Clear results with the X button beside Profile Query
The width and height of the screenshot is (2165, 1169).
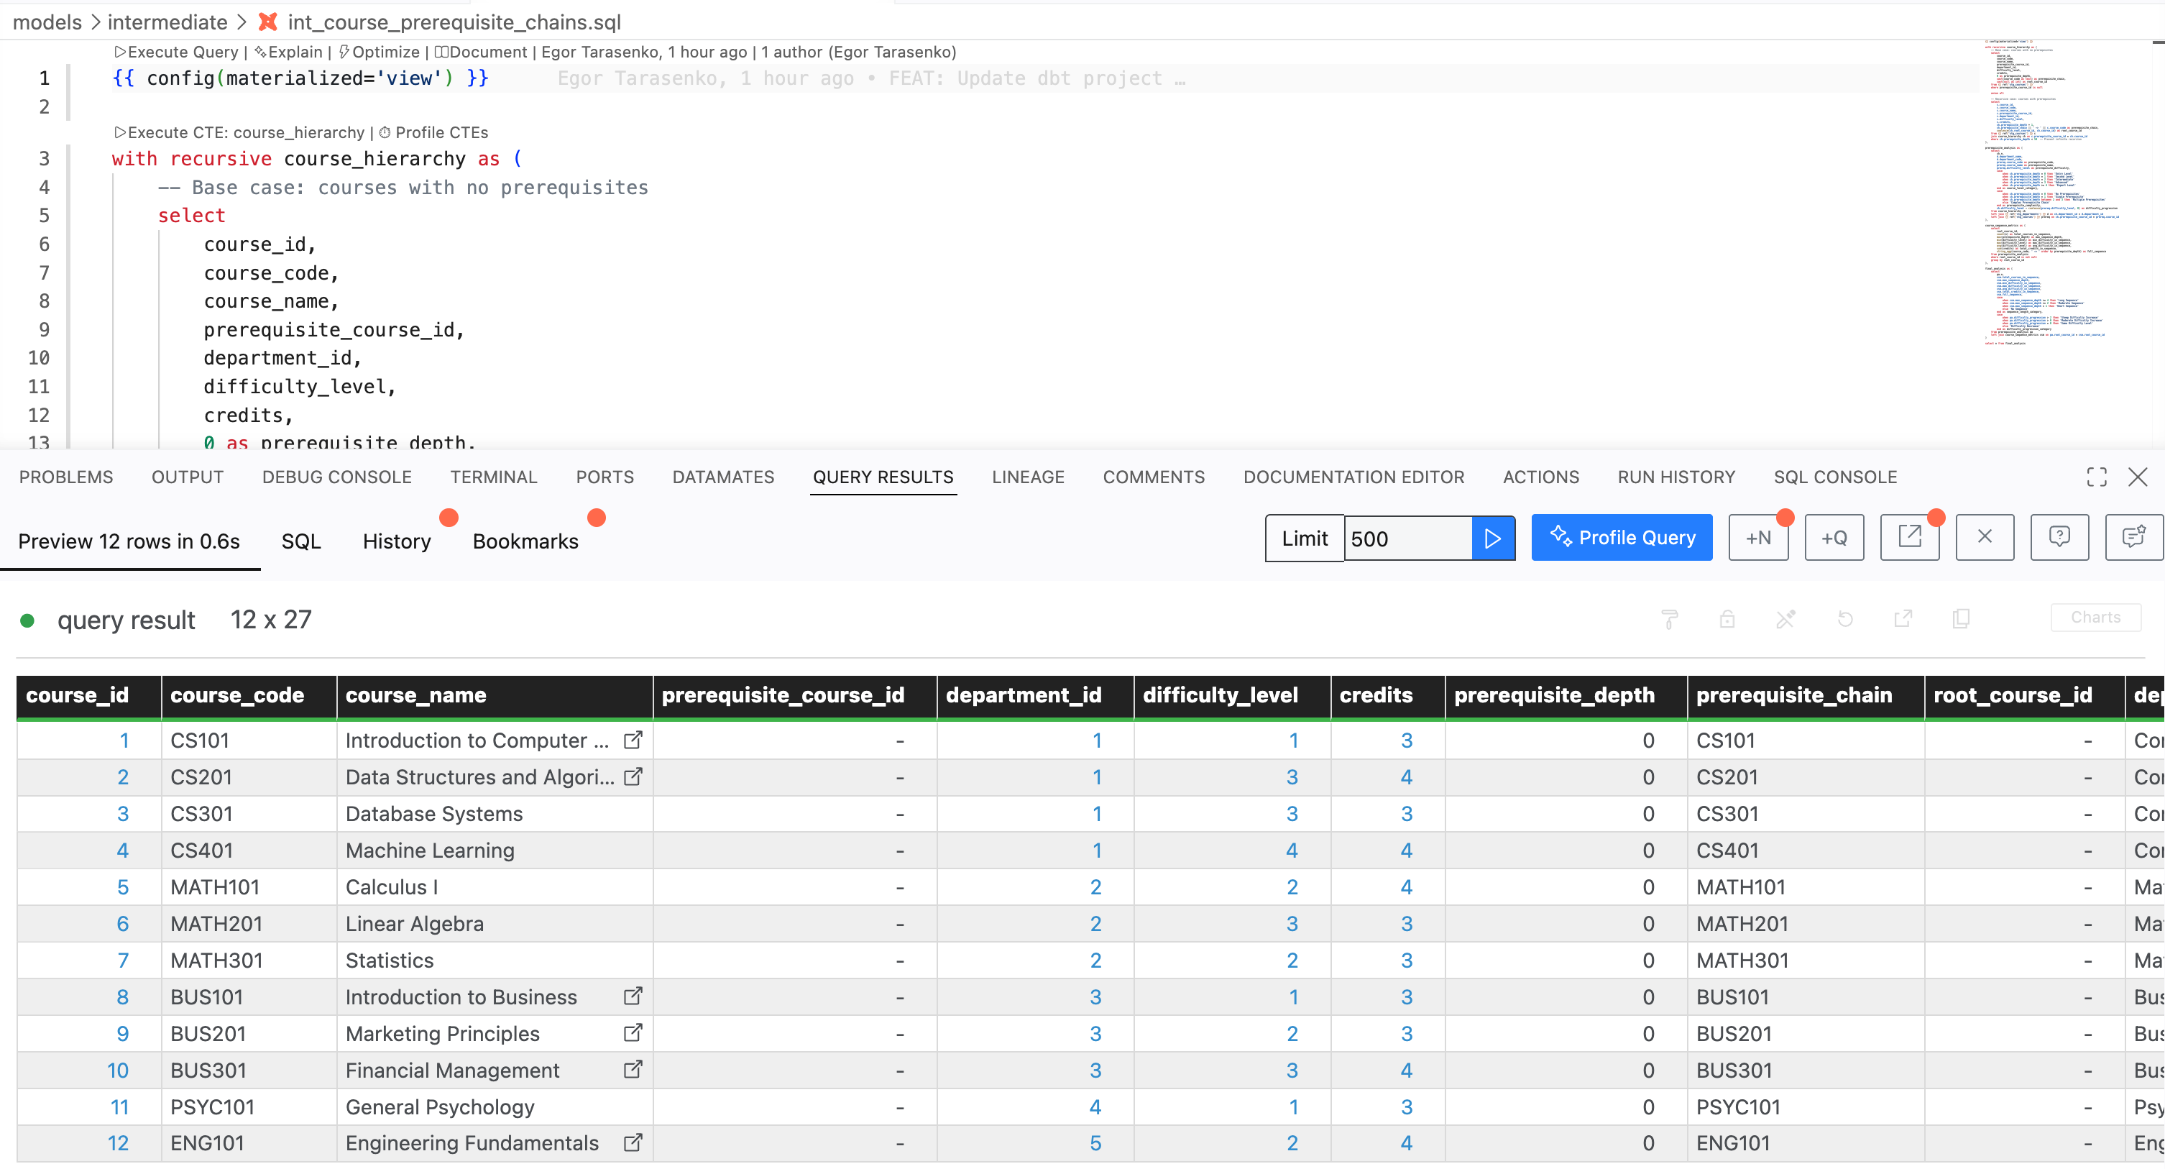tap(1985, 538)
